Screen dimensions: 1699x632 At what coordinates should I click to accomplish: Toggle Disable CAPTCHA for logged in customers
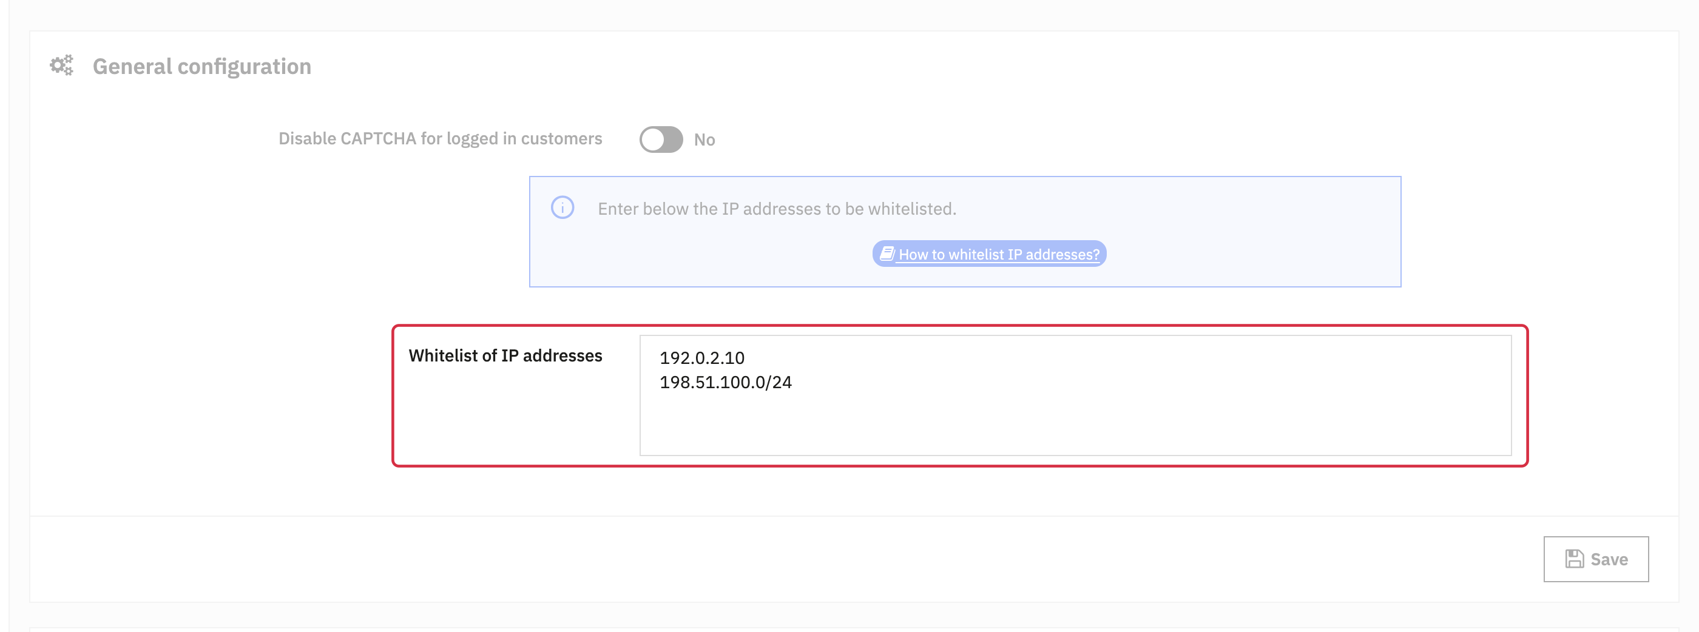point(661,140)
